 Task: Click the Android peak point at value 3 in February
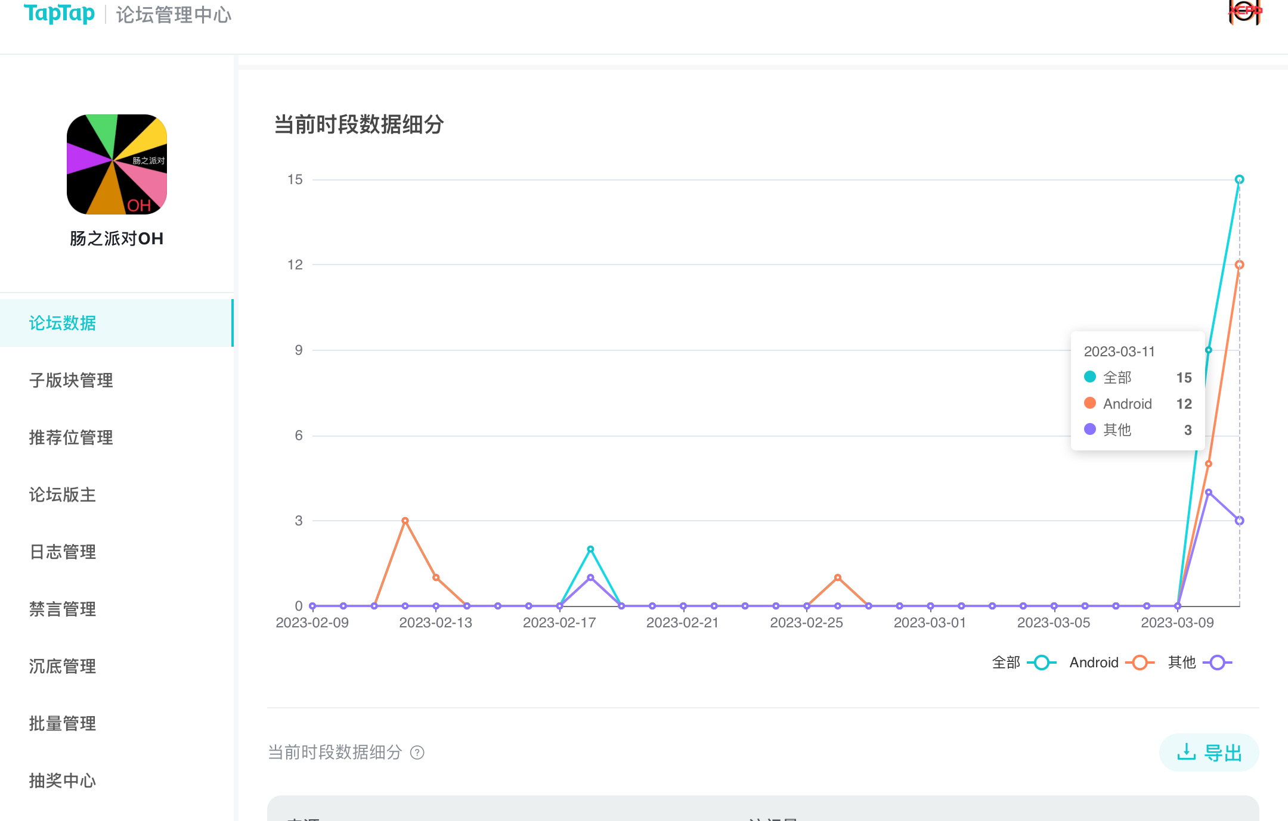tap(405, 521)
